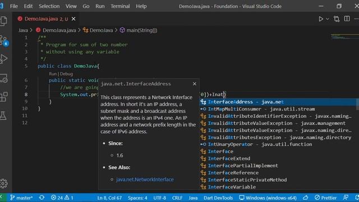This screenshot has width=359, height=202.
Task: Click line number 8 in gutter
Action: 26,94
